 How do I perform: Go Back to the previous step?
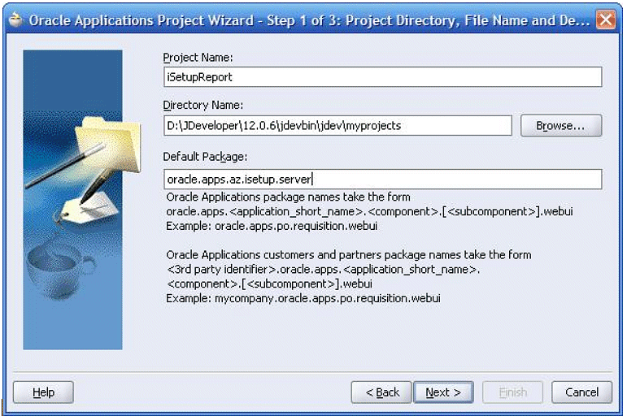381,392
